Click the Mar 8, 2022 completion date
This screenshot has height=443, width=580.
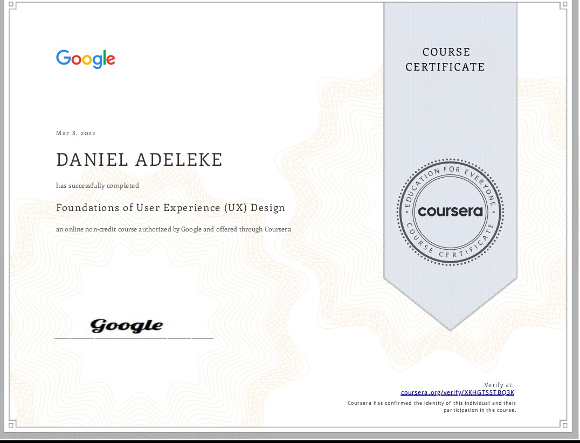(75, 133)
